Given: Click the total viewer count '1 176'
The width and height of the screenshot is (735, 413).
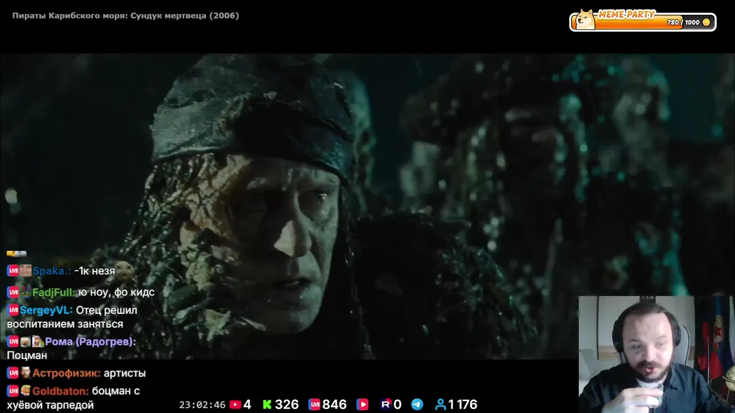Looking at the screenshot, I should (x=463, y=405).
